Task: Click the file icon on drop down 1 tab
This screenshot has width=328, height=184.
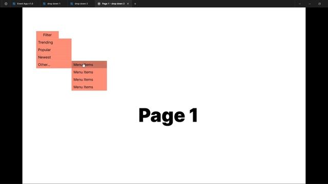Action: point(44,4)
